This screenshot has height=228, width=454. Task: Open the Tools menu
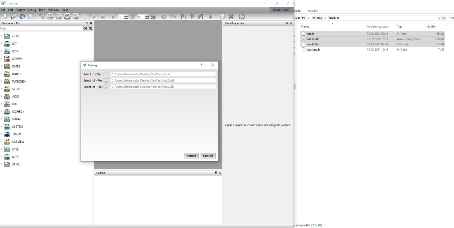click(x=42, y=10)
